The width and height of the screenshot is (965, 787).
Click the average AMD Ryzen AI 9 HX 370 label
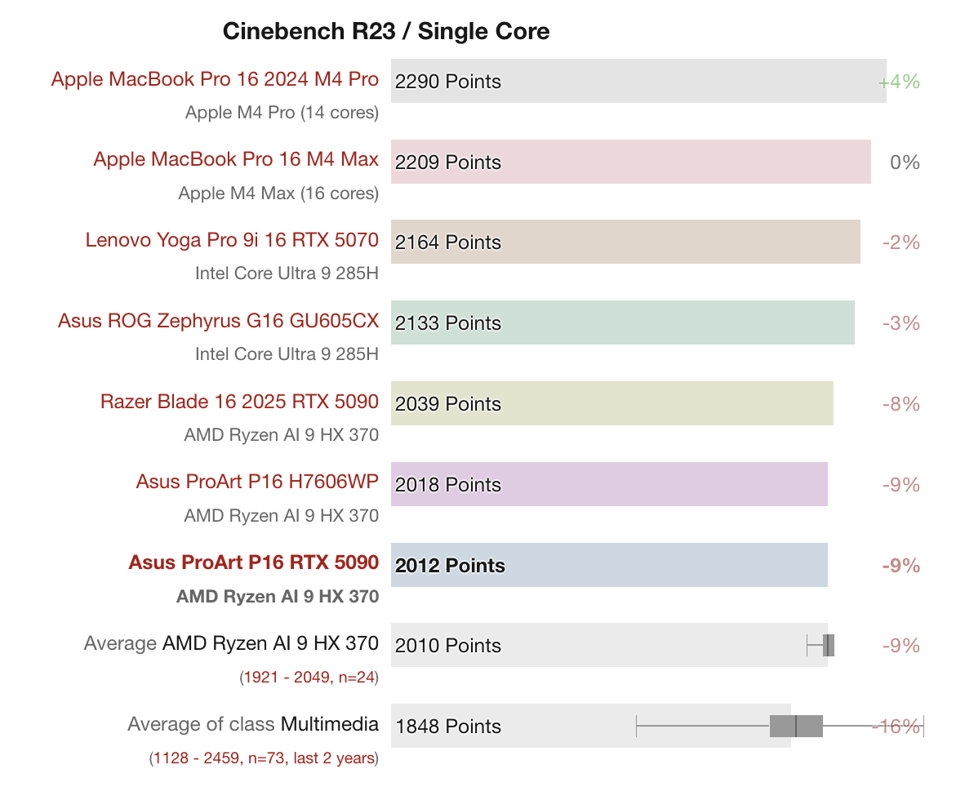coord(270,643)
